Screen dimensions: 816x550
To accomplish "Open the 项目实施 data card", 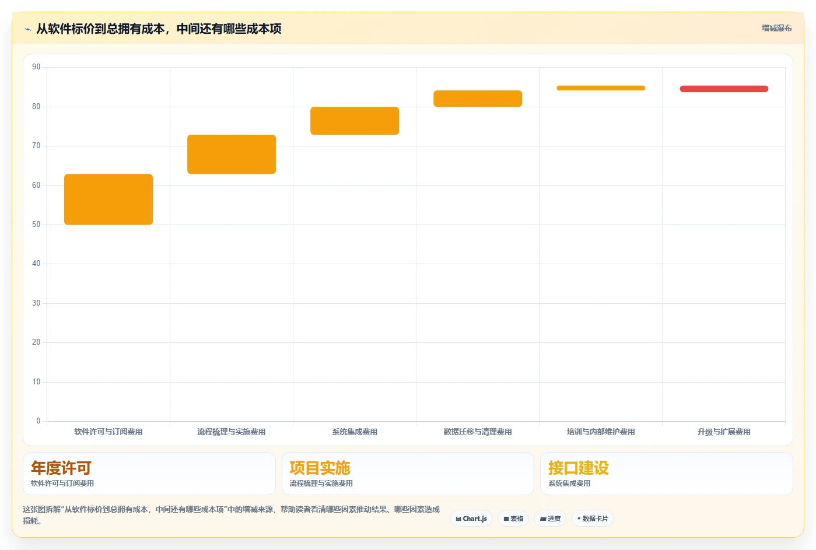I will [x=408, y=474].
